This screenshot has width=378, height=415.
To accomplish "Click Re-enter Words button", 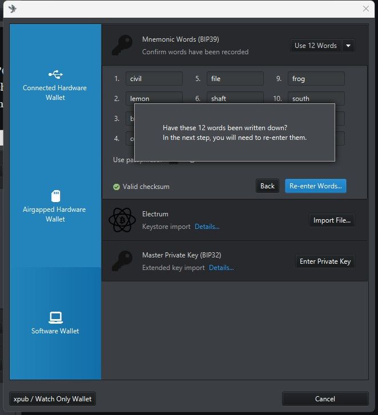I will pos(316,186).
